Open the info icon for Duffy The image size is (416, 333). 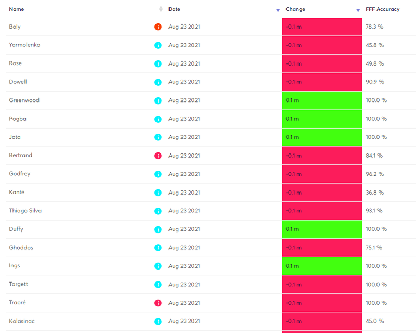158,229
